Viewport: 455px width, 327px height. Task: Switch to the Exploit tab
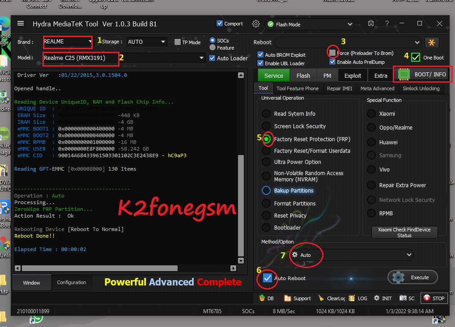click(x=353, y=75)
